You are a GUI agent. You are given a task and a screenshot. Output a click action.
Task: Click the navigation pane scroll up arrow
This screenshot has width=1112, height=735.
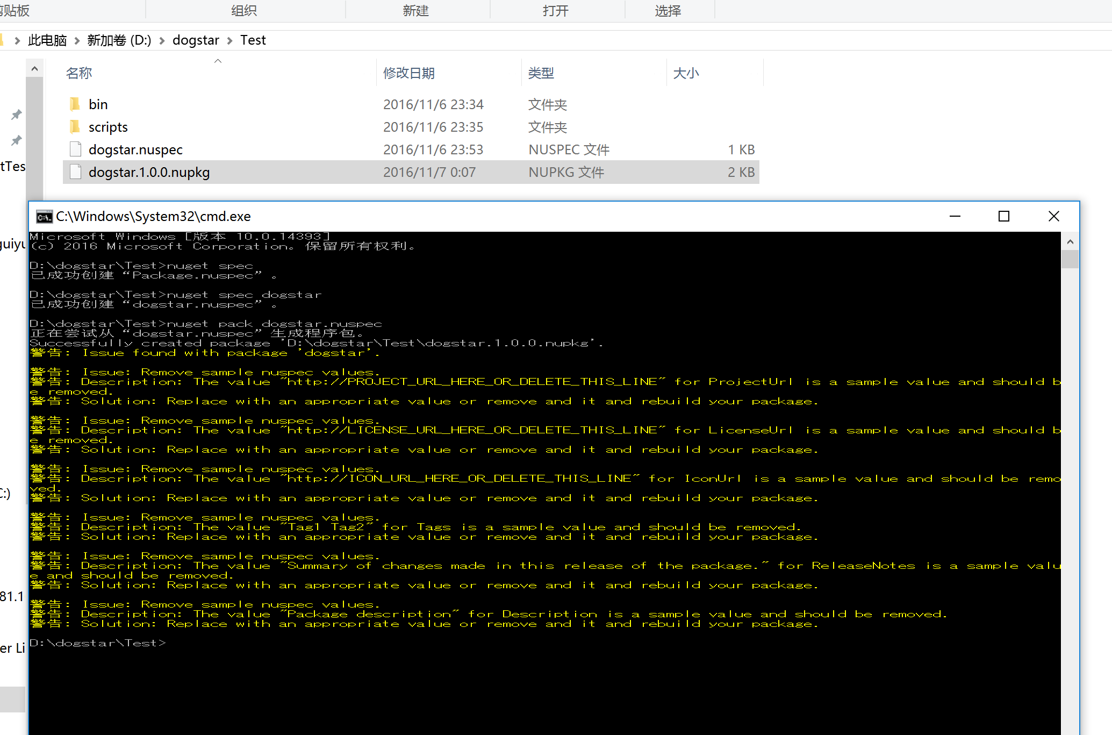[x=34, y=69]
